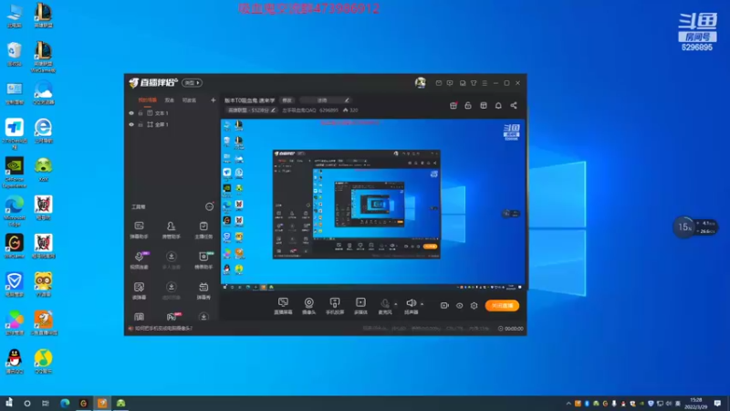Open the user avatar profile
The image size is (730, 411).
[x=421, y=83]
